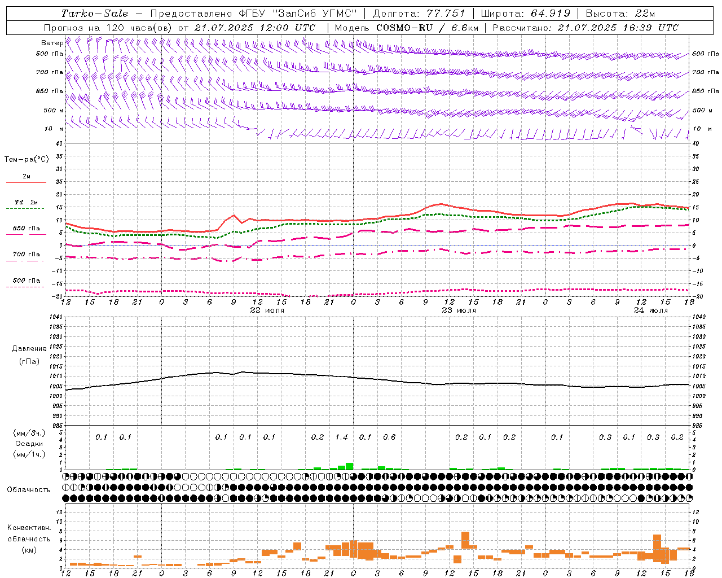The image size is (722, 578).
Task: Click the 10 м wind level label on left
Action: (54, 129)
